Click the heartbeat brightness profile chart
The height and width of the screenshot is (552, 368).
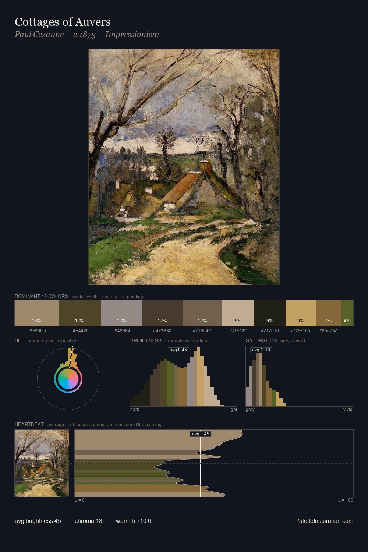214,463
